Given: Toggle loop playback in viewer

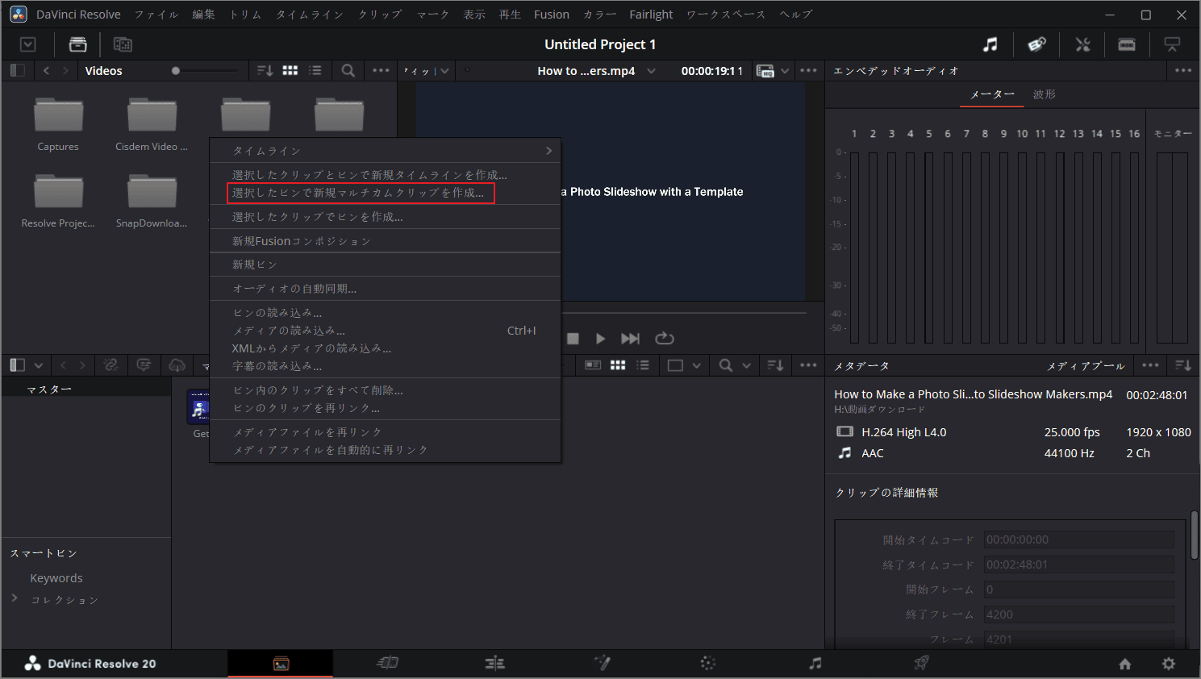Looking at the screenshot, I should pos(664,339).
